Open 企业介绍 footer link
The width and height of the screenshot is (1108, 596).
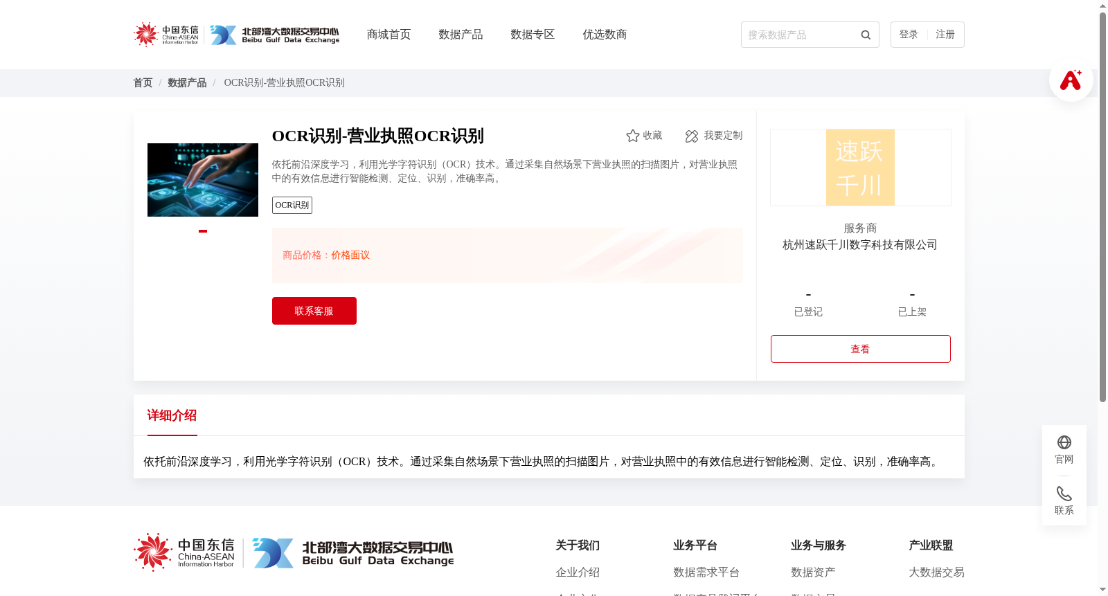(578, 572)
